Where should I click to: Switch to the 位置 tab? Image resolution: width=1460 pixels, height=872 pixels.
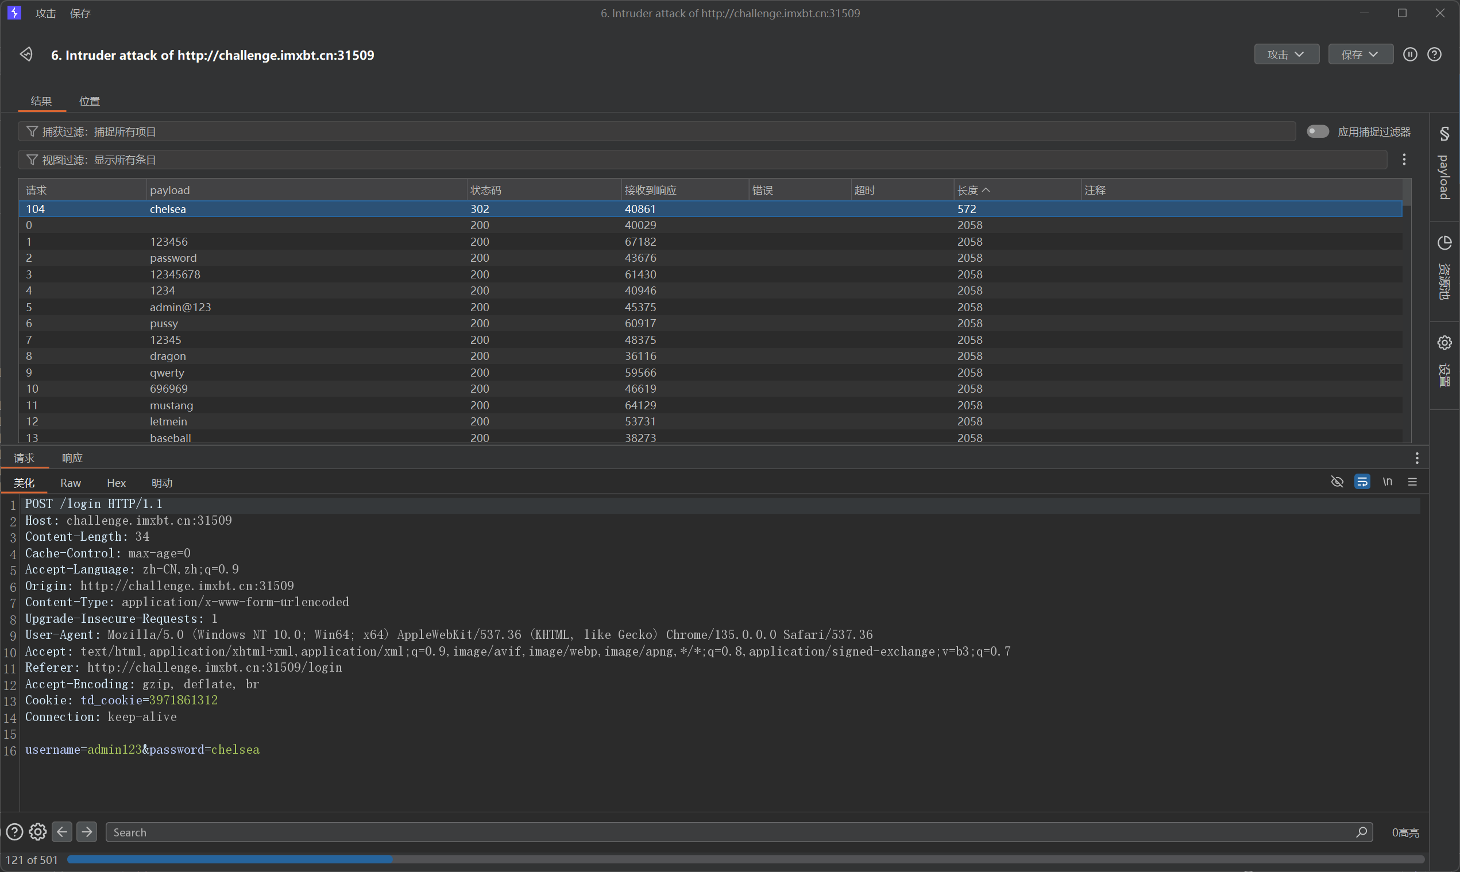point(90,101)
